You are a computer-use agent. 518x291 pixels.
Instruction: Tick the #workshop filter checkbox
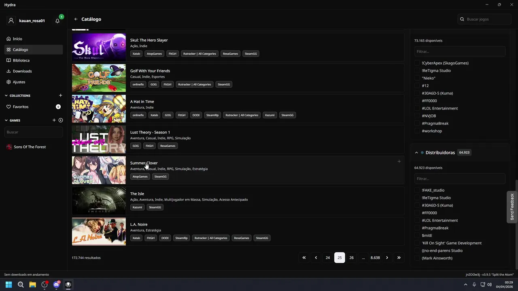[417, 131]
